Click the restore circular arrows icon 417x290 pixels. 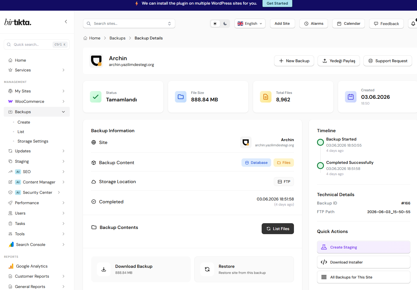tap(207, 269)
